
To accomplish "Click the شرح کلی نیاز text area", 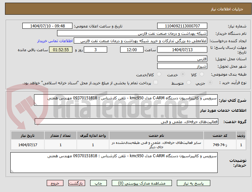I will 126,100.
